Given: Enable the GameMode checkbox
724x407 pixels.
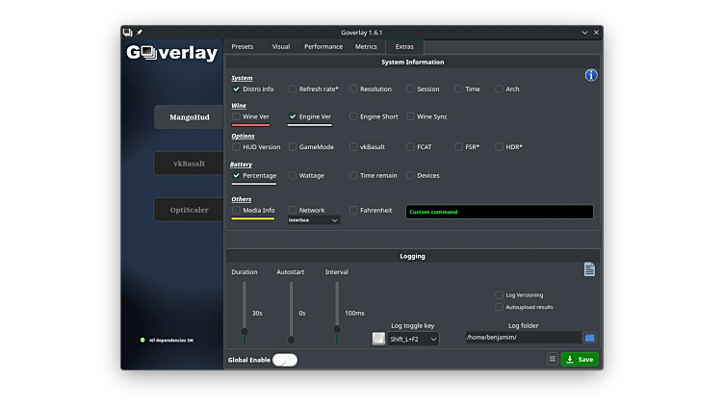Looking at the screenshot, I should [x=293, y=147].
